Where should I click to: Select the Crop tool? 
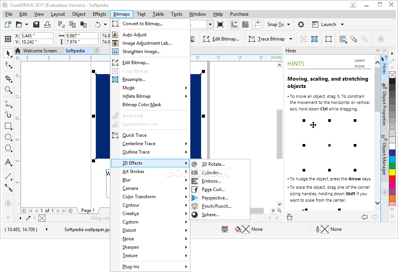[8, 79]
